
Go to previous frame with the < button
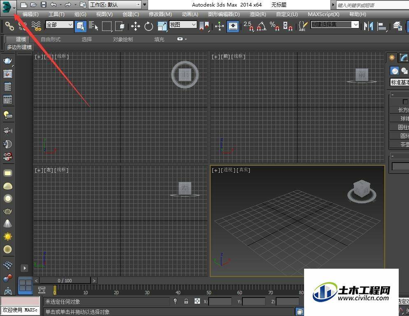[x=36, y=281]
